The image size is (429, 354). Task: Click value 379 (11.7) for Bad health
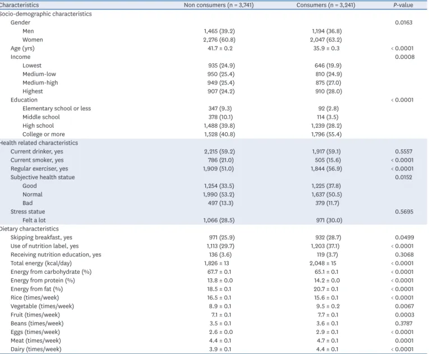(327, 203)
